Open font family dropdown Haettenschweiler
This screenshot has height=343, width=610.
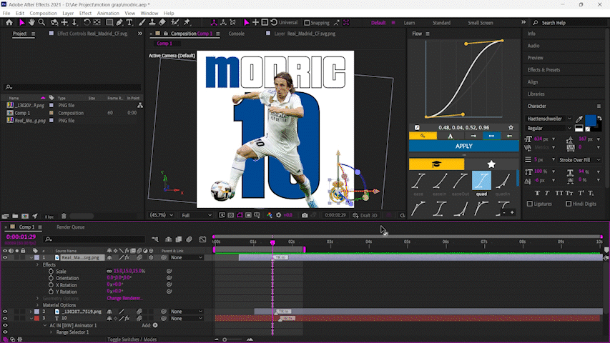click(x=548, y=119)
